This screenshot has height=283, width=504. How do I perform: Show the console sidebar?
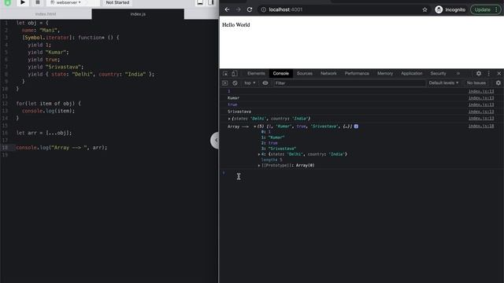224,83
